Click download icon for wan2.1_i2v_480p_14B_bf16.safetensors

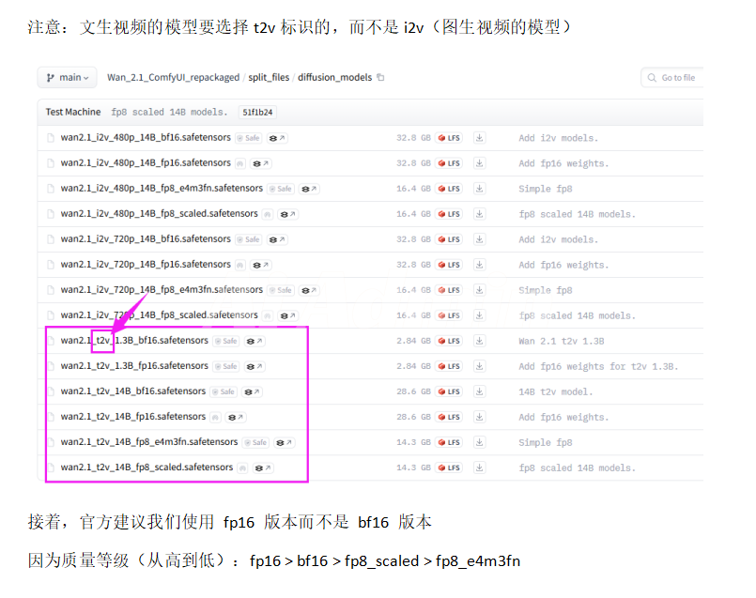(x=479, y=138)
